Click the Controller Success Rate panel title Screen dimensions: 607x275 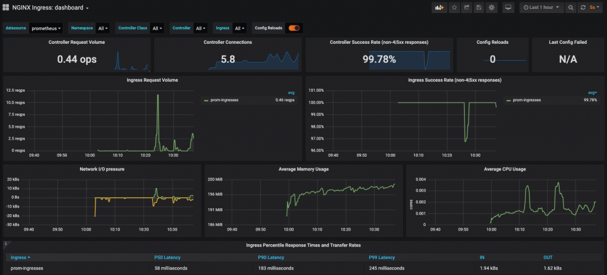[x=379, y=42]
